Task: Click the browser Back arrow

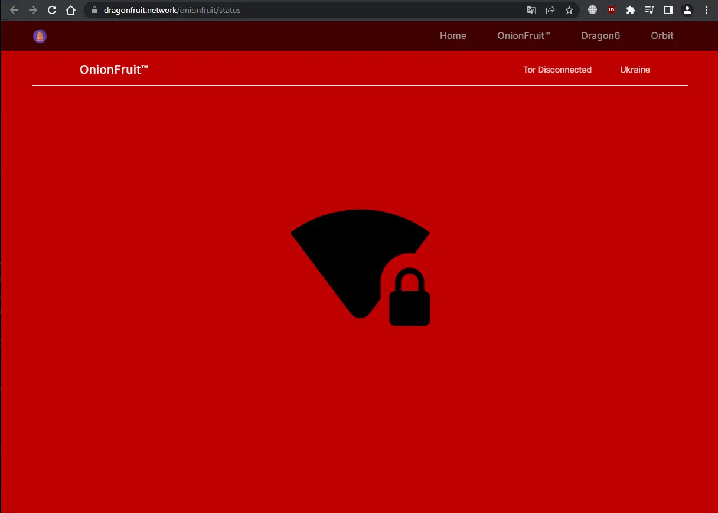Action: coord(14,10)
